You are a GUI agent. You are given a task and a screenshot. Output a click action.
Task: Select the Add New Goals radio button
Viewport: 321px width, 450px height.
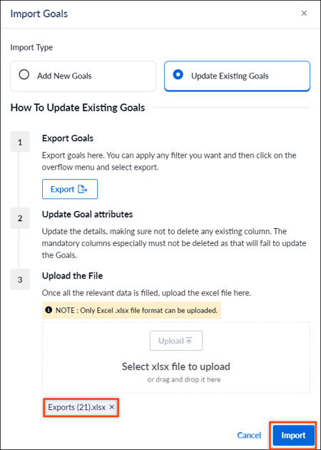coord(24,75)
